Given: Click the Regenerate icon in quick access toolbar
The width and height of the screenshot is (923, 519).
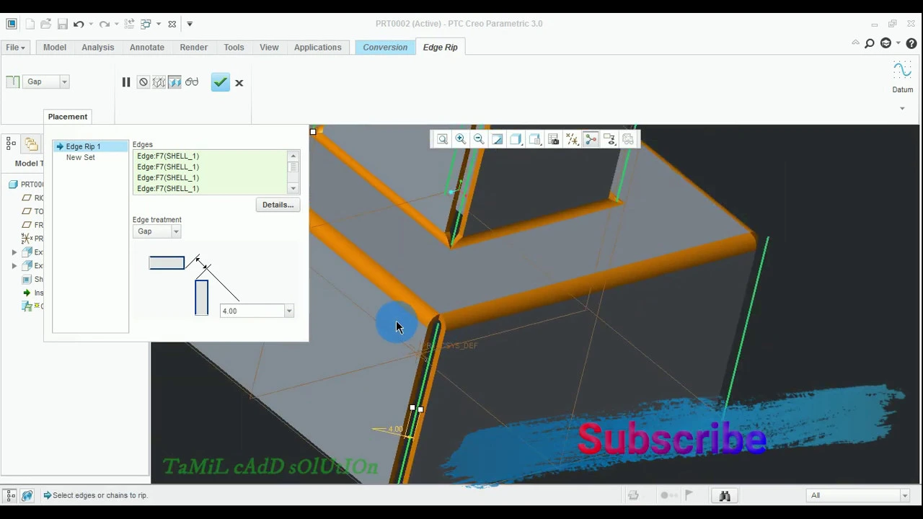Looking at the screenshot, I should [x=129, y=24].
